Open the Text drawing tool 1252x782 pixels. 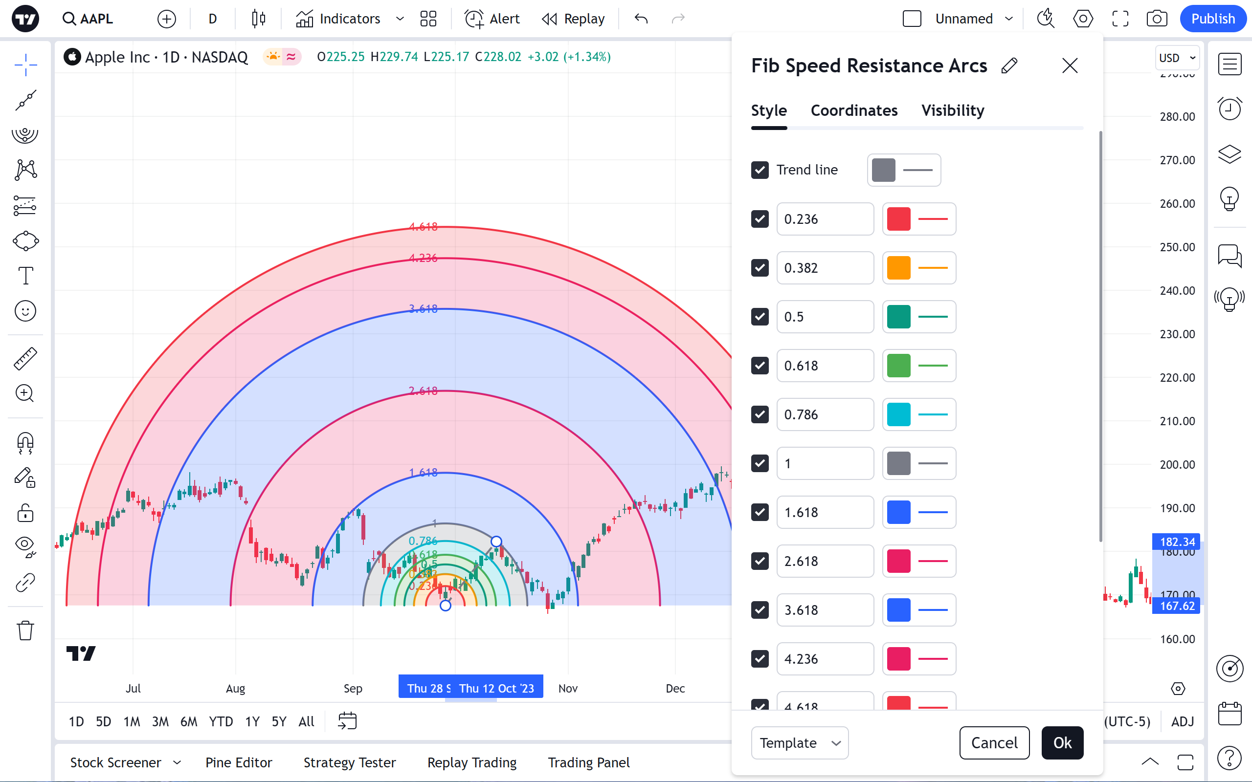25,276
